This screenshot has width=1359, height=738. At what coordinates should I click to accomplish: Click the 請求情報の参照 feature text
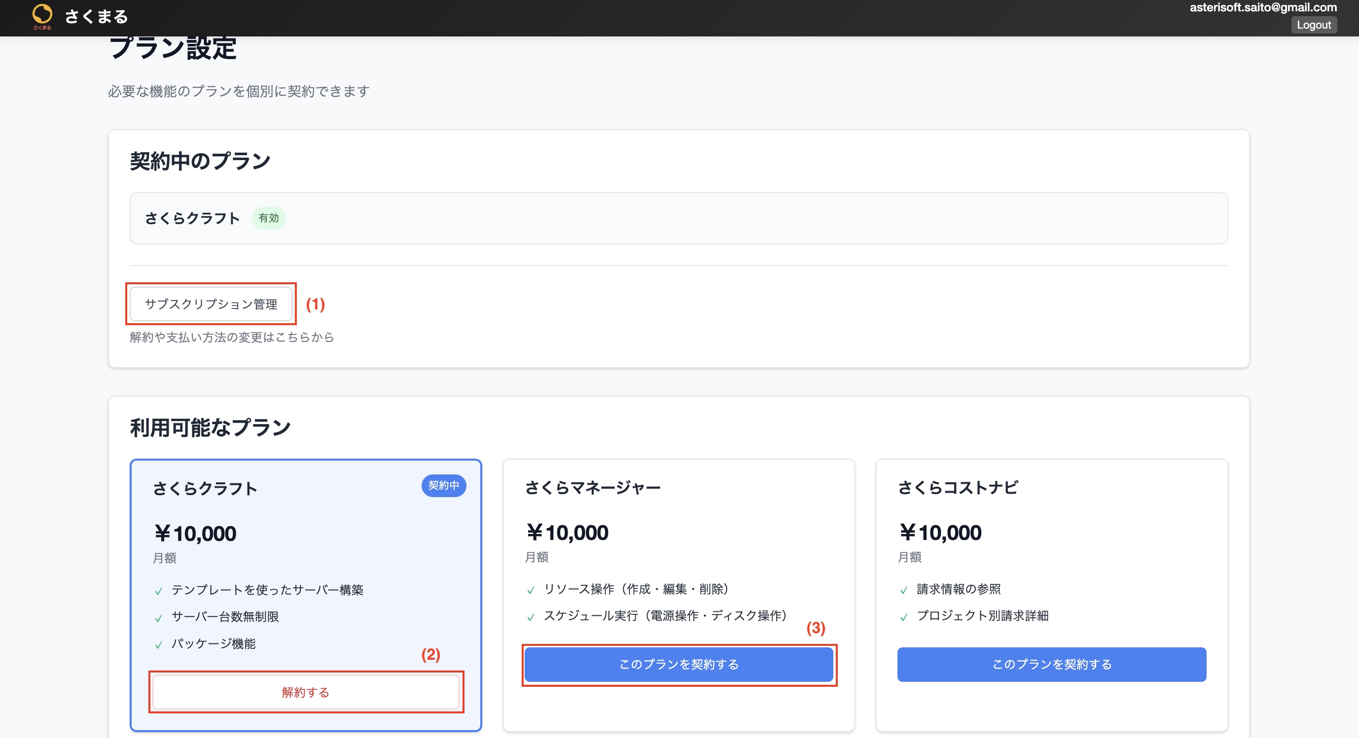959,589
